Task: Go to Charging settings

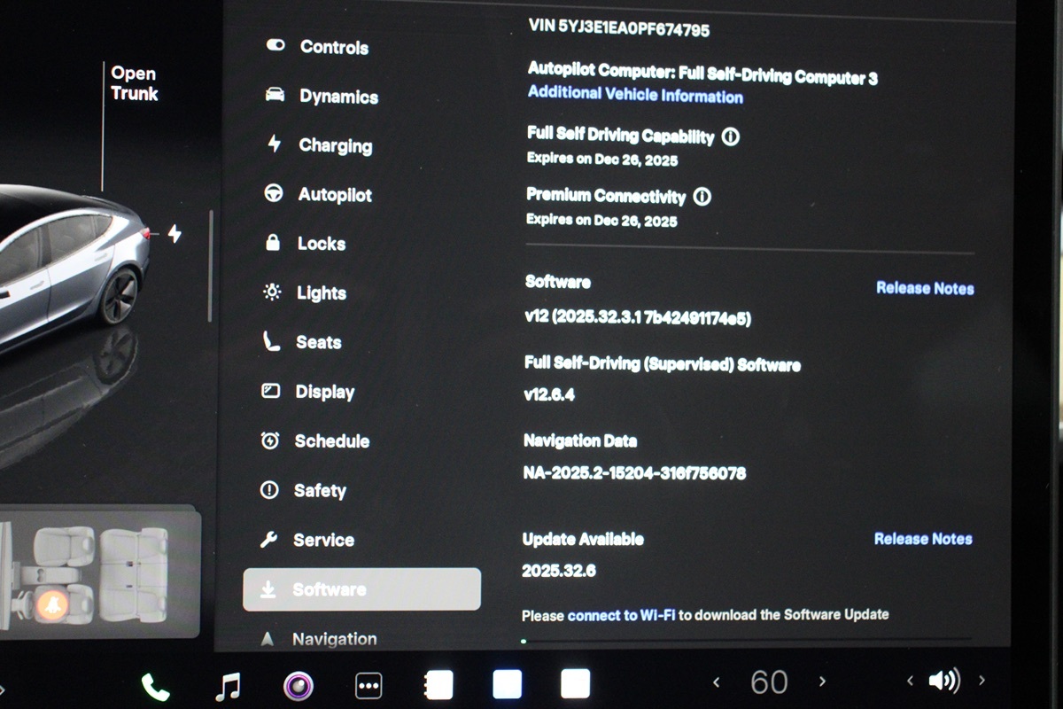Action: click(319, 145)
